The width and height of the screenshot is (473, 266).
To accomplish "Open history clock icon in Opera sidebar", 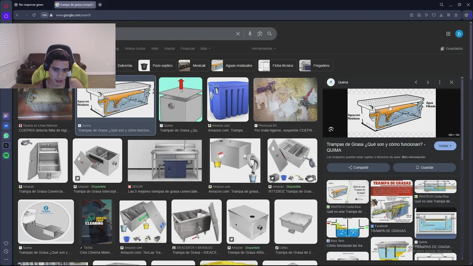I will pyautogui.click(x=6, y=252).
